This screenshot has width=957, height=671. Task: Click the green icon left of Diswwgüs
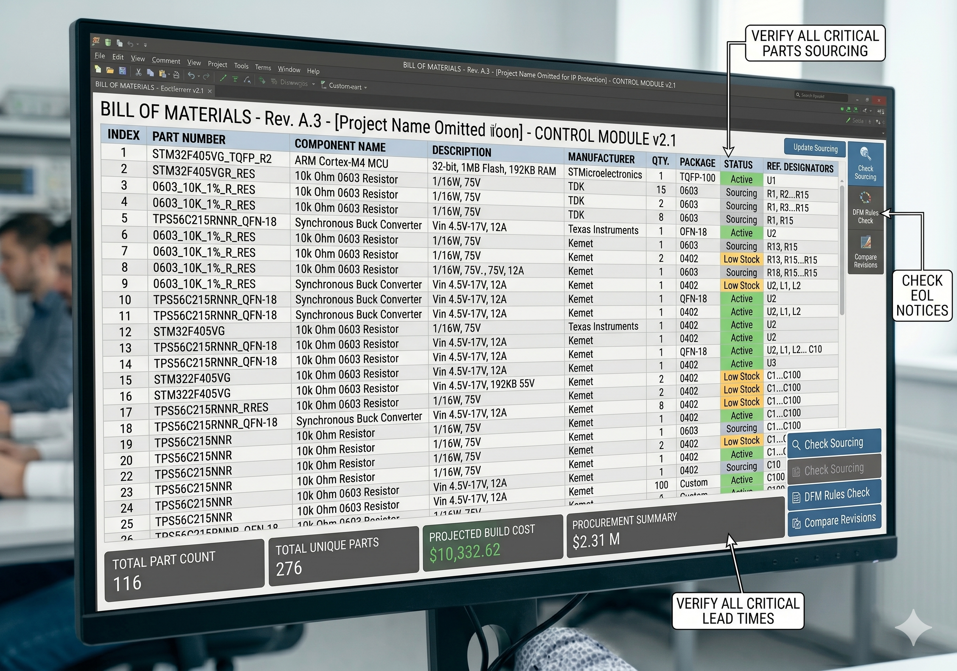click(262, 80)
